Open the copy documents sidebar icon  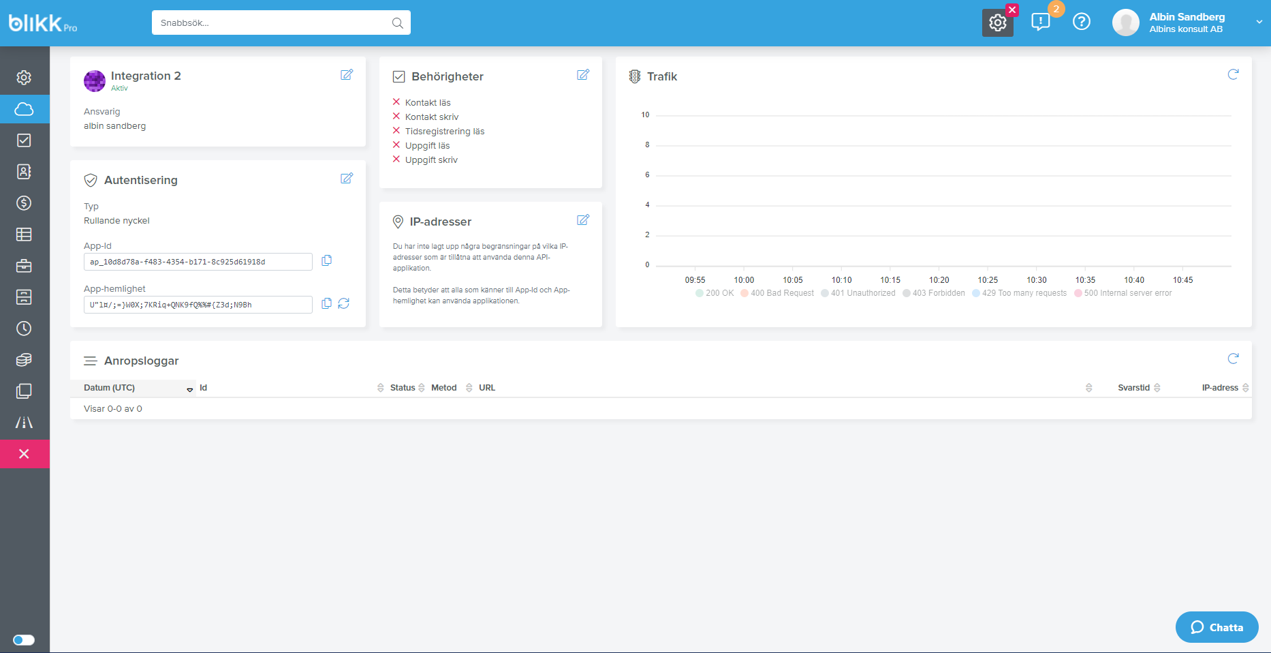click(24, 391)
